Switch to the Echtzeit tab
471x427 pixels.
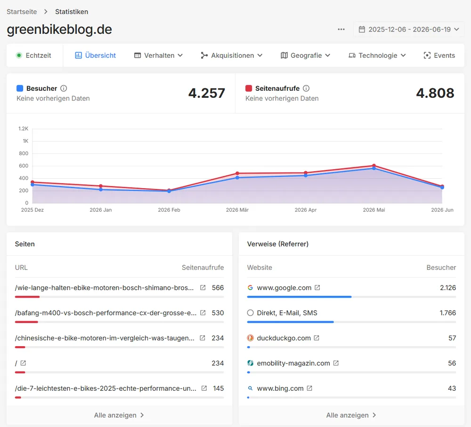(x=33, y=55)
